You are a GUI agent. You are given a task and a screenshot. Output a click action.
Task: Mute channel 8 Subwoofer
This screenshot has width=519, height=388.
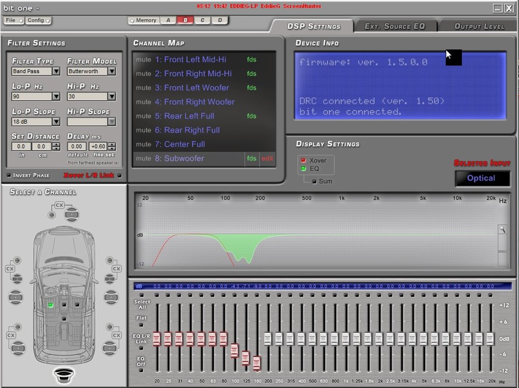(143, 158)
